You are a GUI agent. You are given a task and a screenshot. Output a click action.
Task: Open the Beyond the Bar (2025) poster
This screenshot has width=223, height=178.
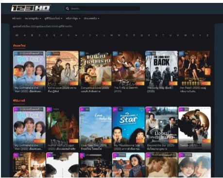coord(161,129)
